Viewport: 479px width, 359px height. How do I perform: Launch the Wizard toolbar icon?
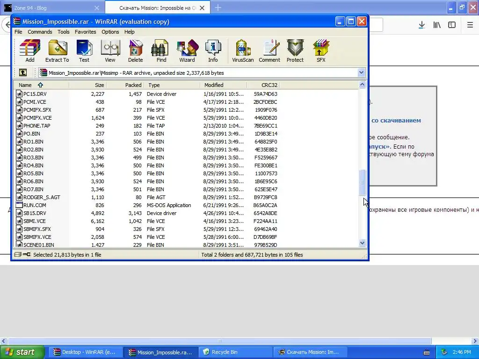click(187, 50)
